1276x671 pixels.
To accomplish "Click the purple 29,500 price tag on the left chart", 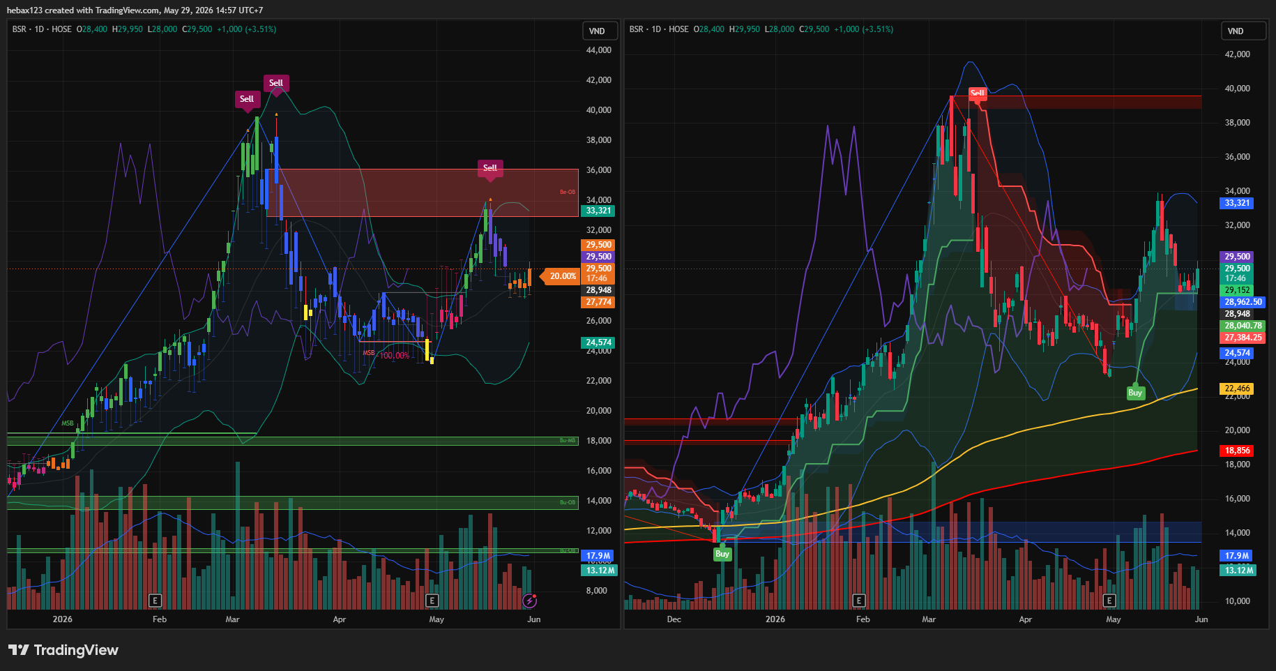I will coord(598,257).
